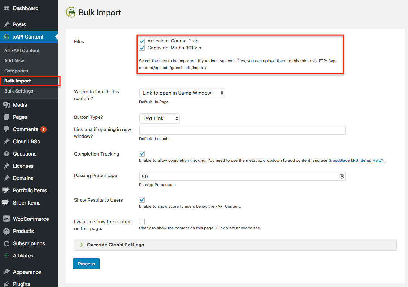Click the Passing Percentage input field
This screenshot has width=408, height=287.
238,176
